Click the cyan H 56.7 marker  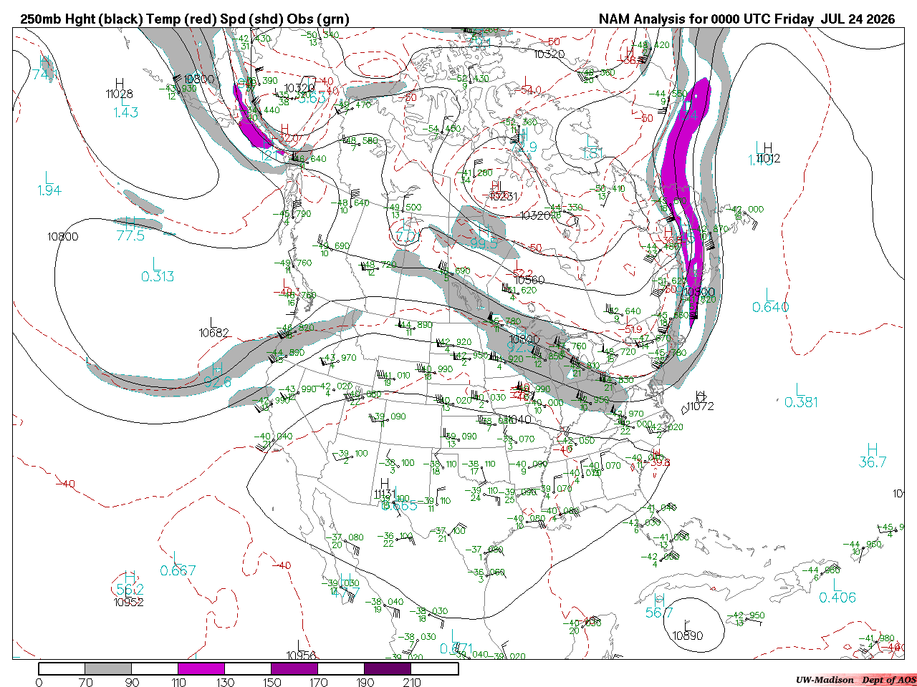point(659,607)
